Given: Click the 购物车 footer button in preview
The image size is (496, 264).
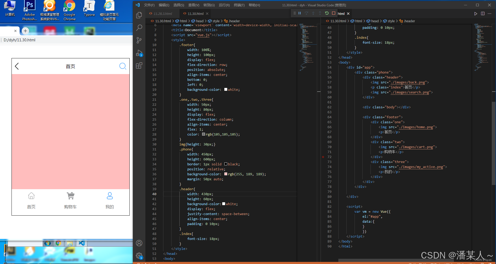Looking at the screenshot, I should click(70, 201).
